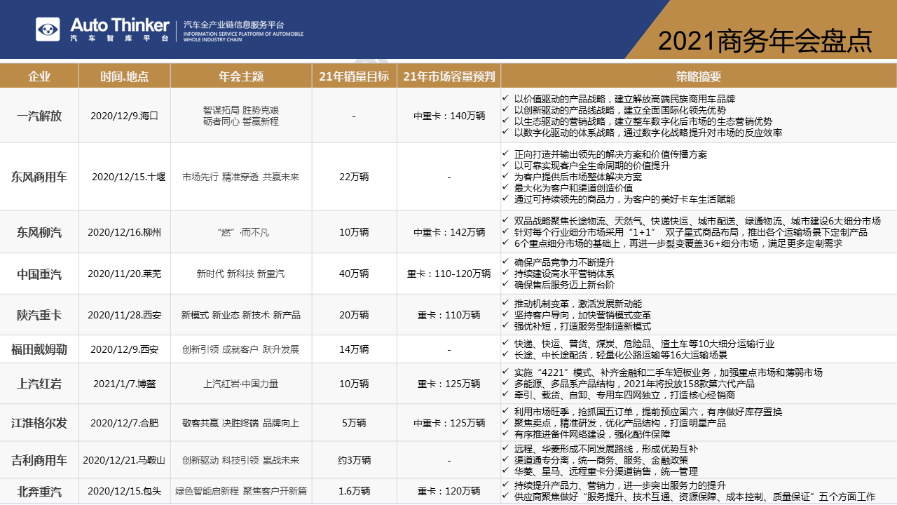The image size is (897, 505).
Task: Click the “燃”·而不凡 theme cell
Action: (x=241, y=232)
